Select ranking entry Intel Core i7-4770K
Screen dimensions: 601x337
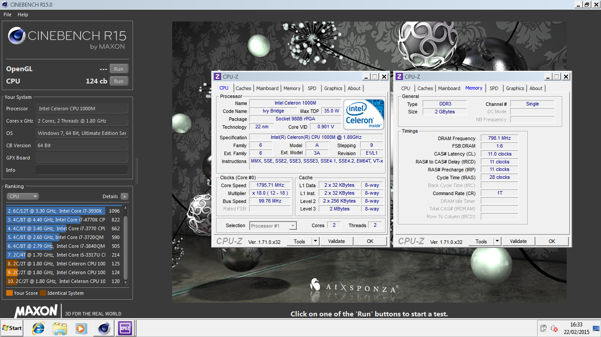(x=63, y=220)
